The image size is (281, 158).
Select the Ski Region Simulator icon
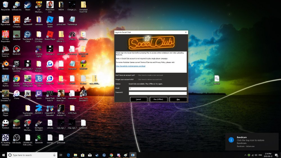pos(39,125)
